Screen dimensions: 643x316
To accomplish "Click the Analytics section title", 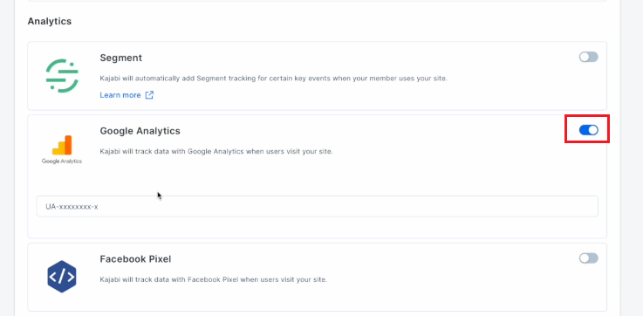I will click(x=50, y=21).
